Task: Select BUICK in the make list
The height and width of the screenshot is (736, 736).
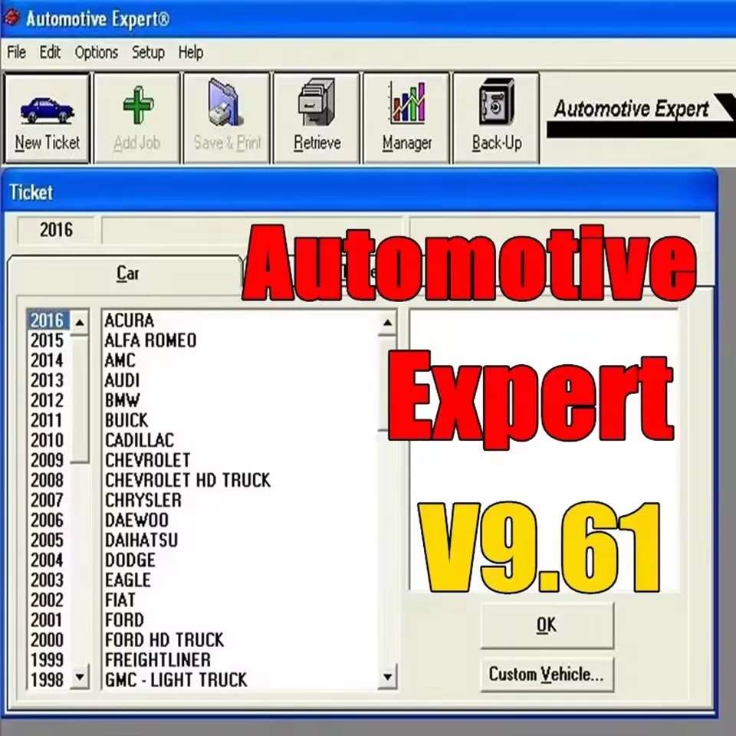Action: coord(127,420)
